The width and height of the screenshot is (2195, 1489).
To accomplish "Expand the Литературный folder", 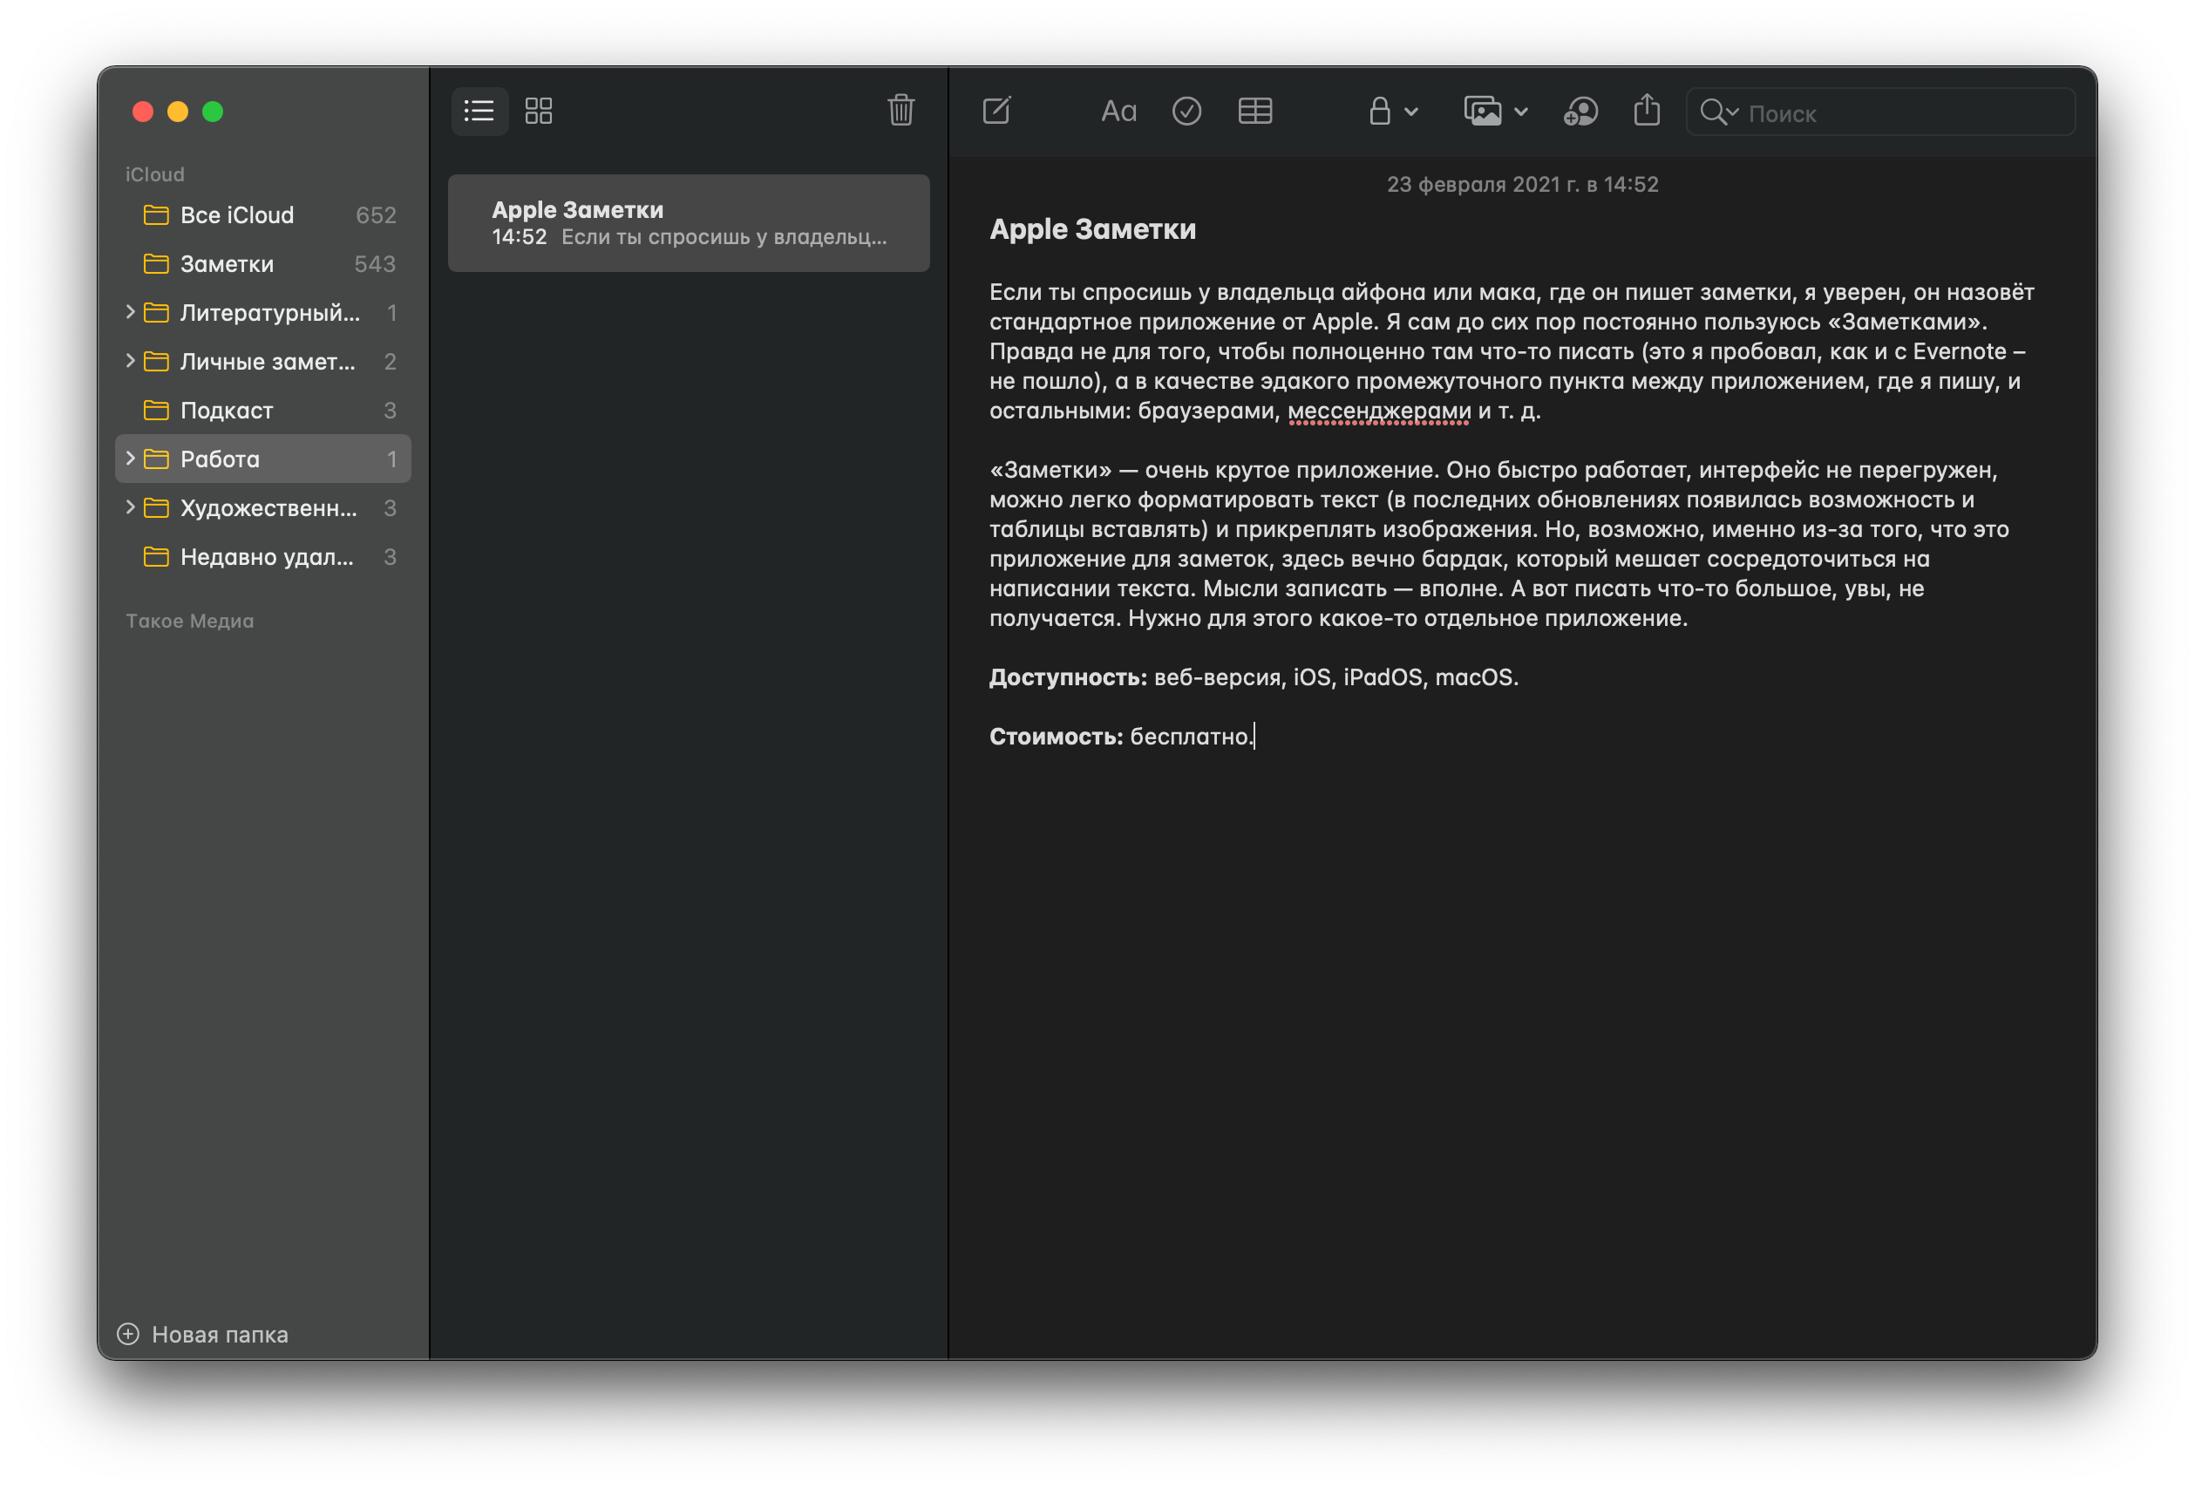I will pos(132,310).
